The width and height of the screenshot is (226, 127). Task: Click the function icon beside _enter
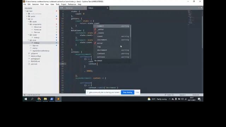(x=95, y=29)
